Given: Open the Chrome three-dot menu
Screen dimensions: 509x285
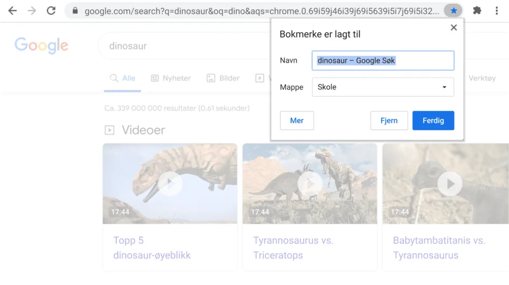Looking at the screenshot, I should 496,11.
